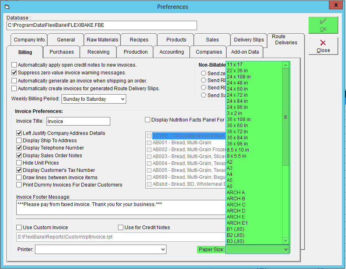Image resolution: width=346 pixels, height=269 pixels.
Task: Click the Invoice Title input field
Action: tap(78, 121)
